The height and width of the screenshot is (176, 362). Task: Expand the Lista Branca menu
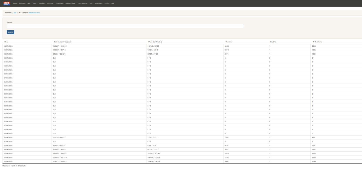(83, 4)
